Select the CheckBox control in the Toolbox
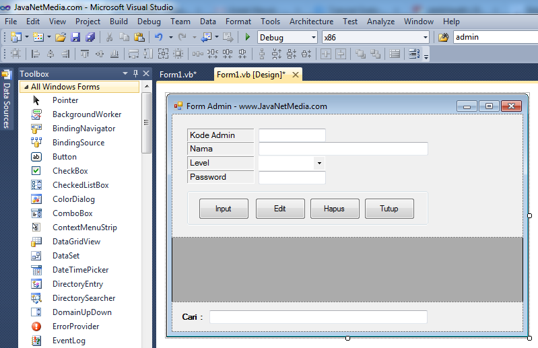 point(70,171)
